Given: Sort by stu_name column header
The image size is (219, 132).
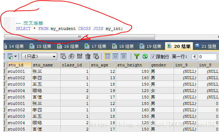Looking at the screenshot, I should (x=46, y=65).
